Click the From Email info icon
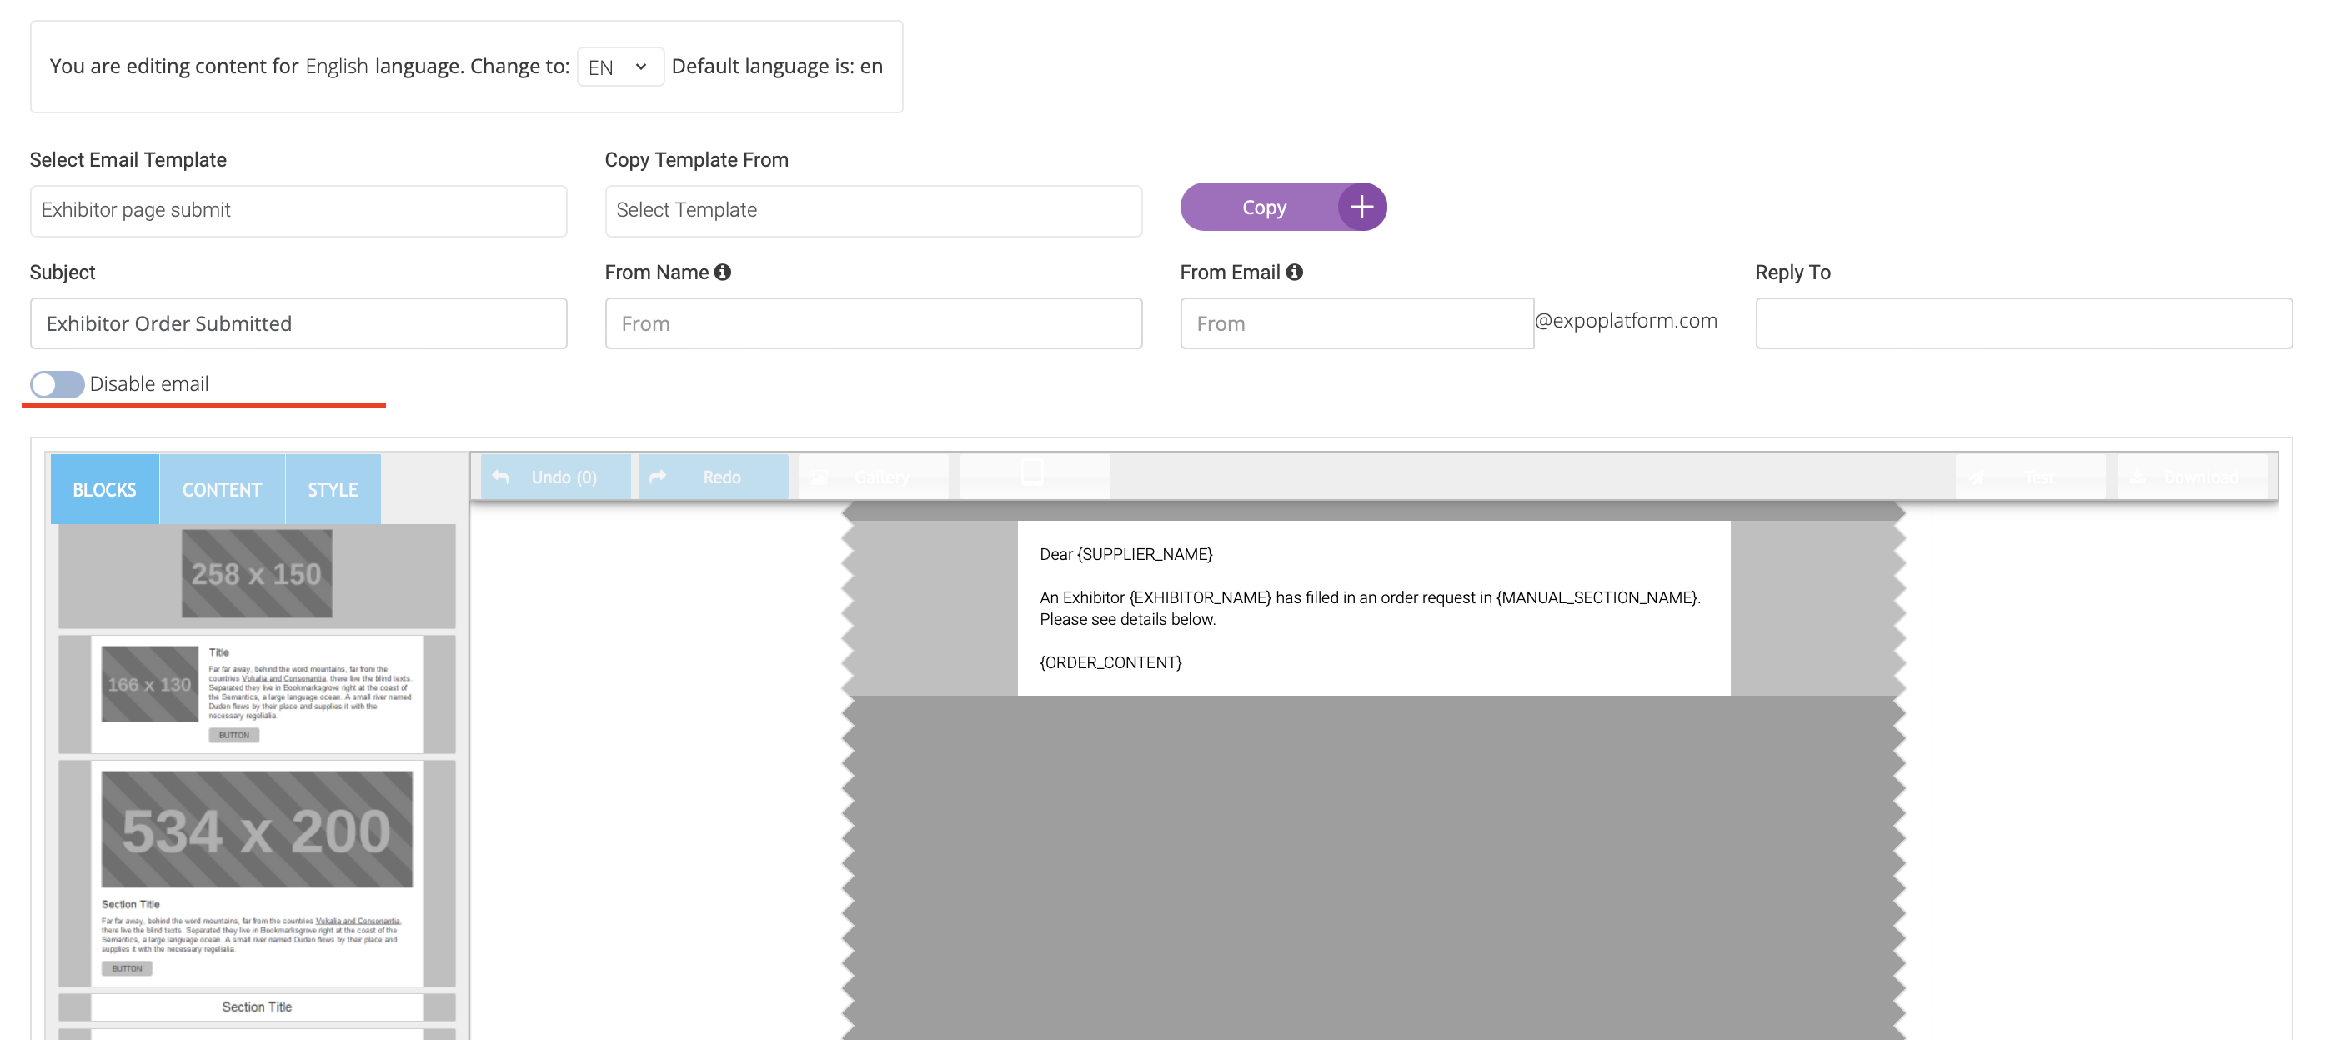The height and width of the screenshot is (1040, 2326). 1294,272
